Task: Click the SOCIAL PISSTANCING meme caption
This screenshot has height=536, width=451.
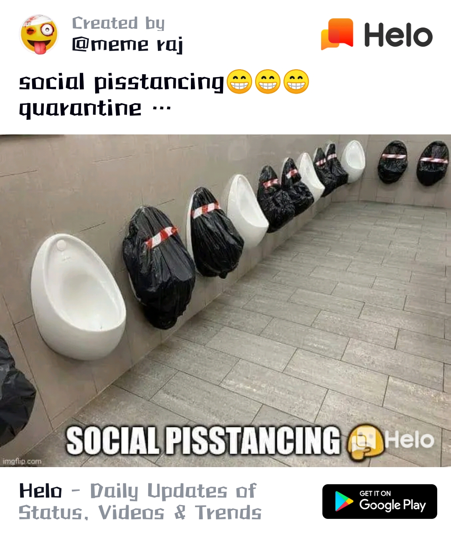Action: pos(203,440)
